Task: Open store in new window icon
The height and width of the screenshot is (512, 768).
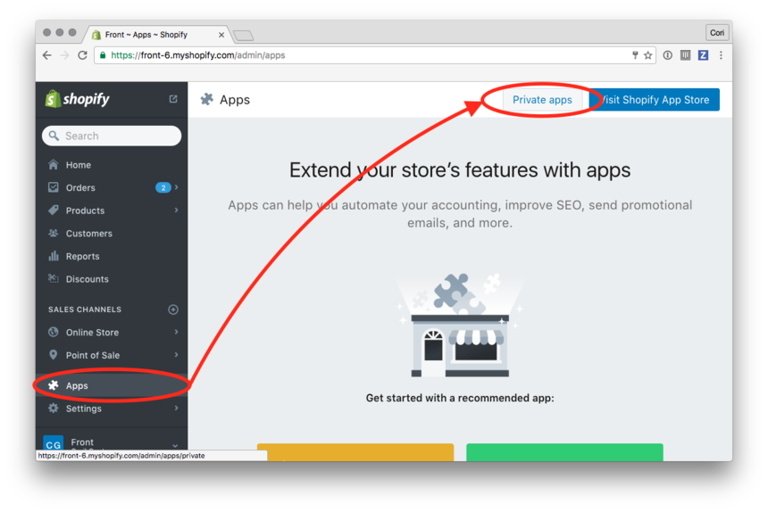Action: click(173, 99)
